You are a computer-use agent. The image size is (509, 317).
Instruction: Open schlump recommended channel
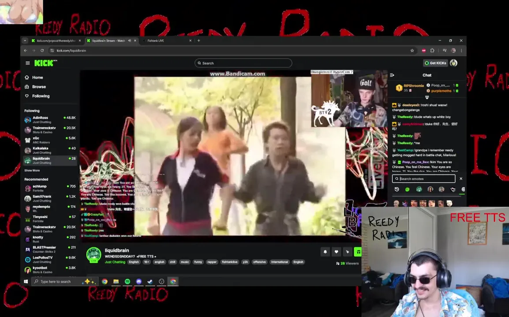[x=50, y=188]
